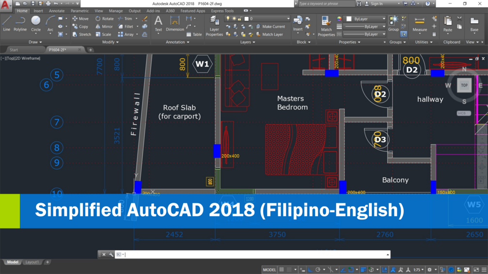488x274 pixels.
Task: Expand the Properties panel
Action: click(x=350, y=42)
